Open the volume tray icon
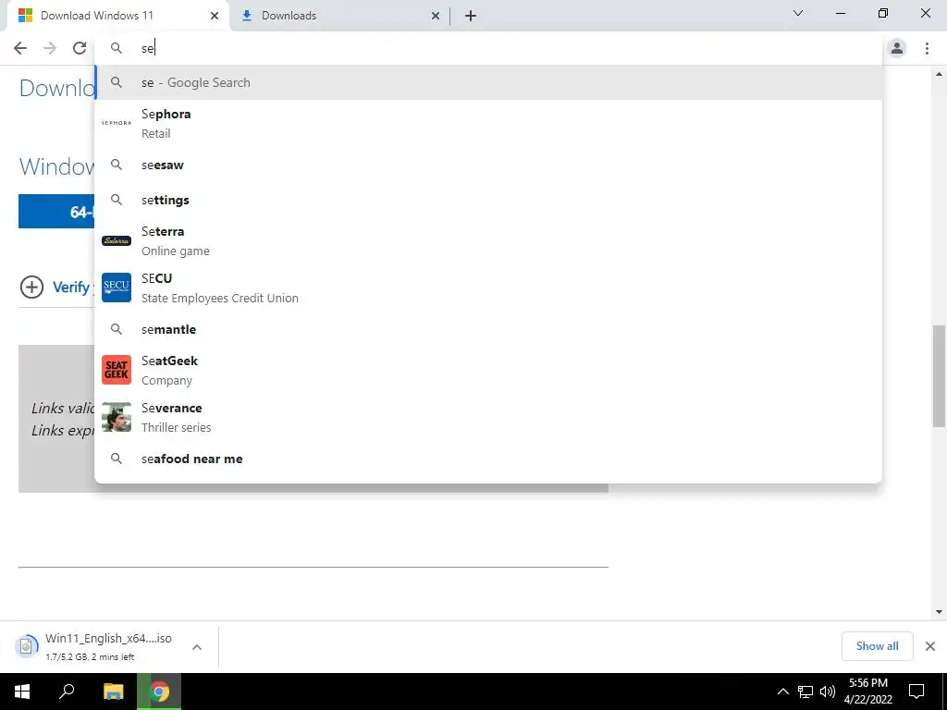 (x=828, y=692)
